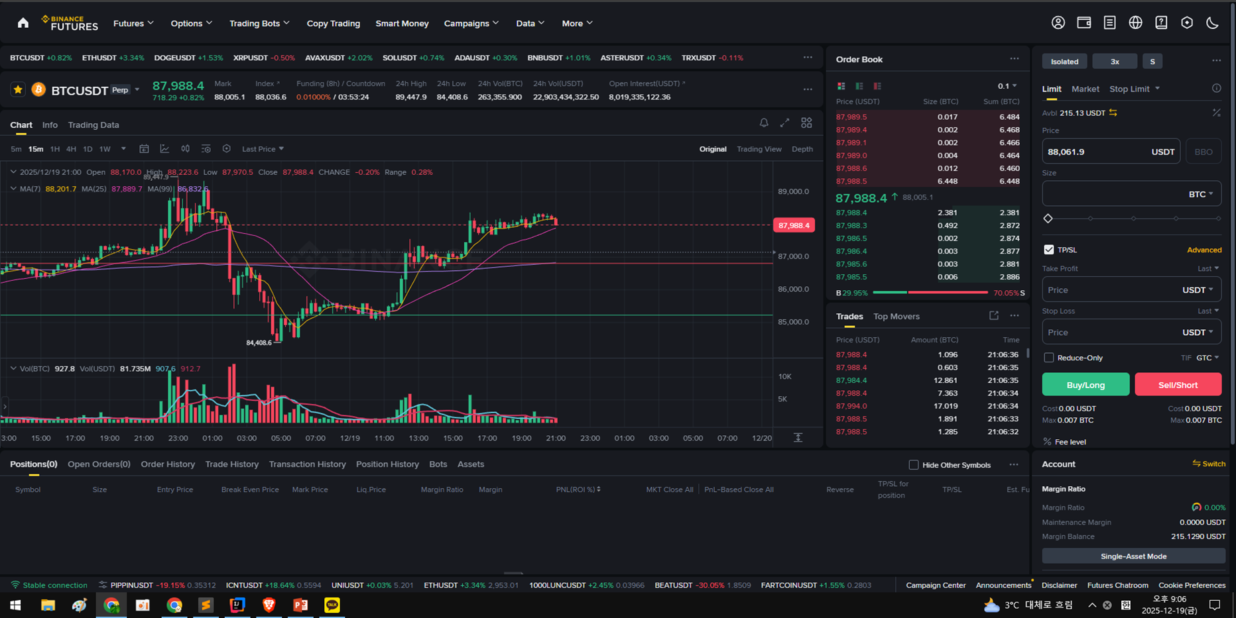The image size is (1236, 618).
Task: Open the Trading Bots dropdown
Action: (x=259, y=23)
